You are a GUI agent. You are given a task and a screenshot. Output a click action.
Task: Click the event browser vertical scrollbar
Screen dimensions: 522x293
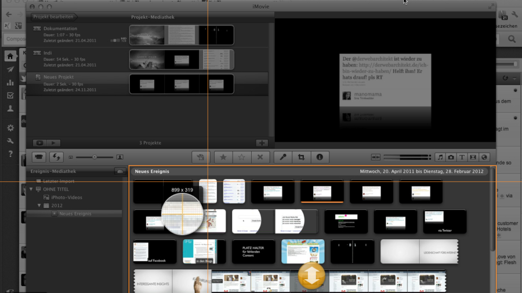(492, 210)
